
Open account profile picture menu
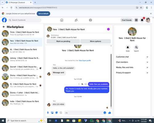click(148, 20)
